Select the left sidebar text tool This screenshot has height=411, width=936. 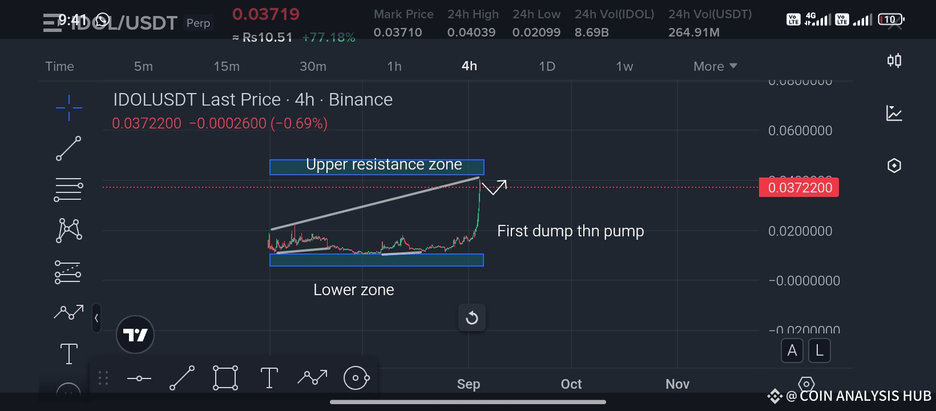(69, 353)
